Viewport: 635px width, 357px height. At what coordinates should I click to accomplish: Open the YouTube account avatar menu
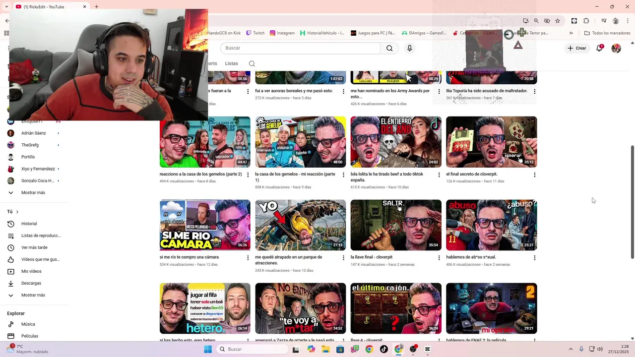point(616,48)
